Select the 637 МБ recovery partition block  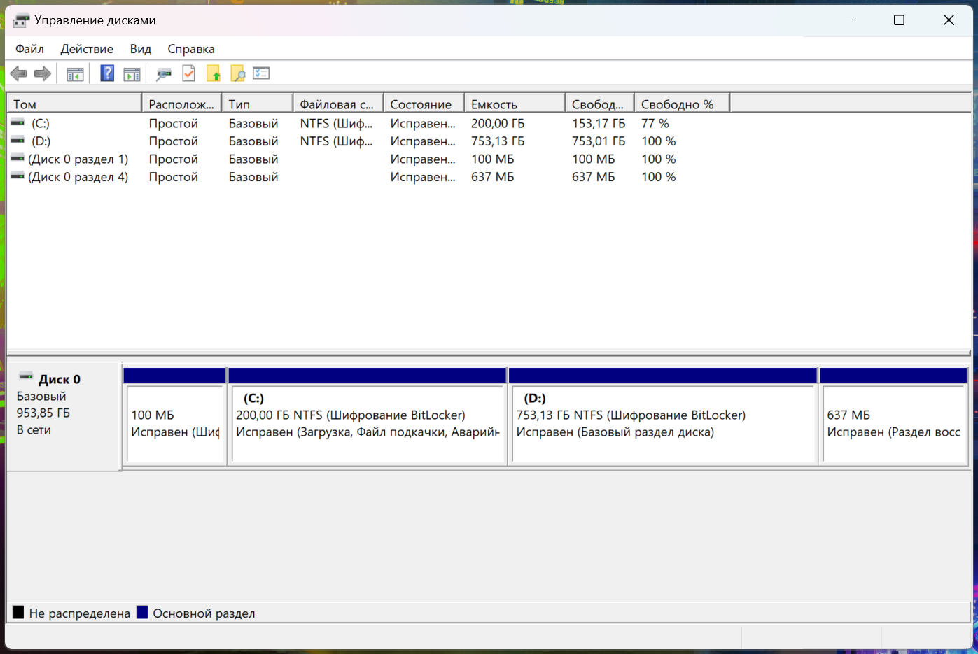point(893,416)
